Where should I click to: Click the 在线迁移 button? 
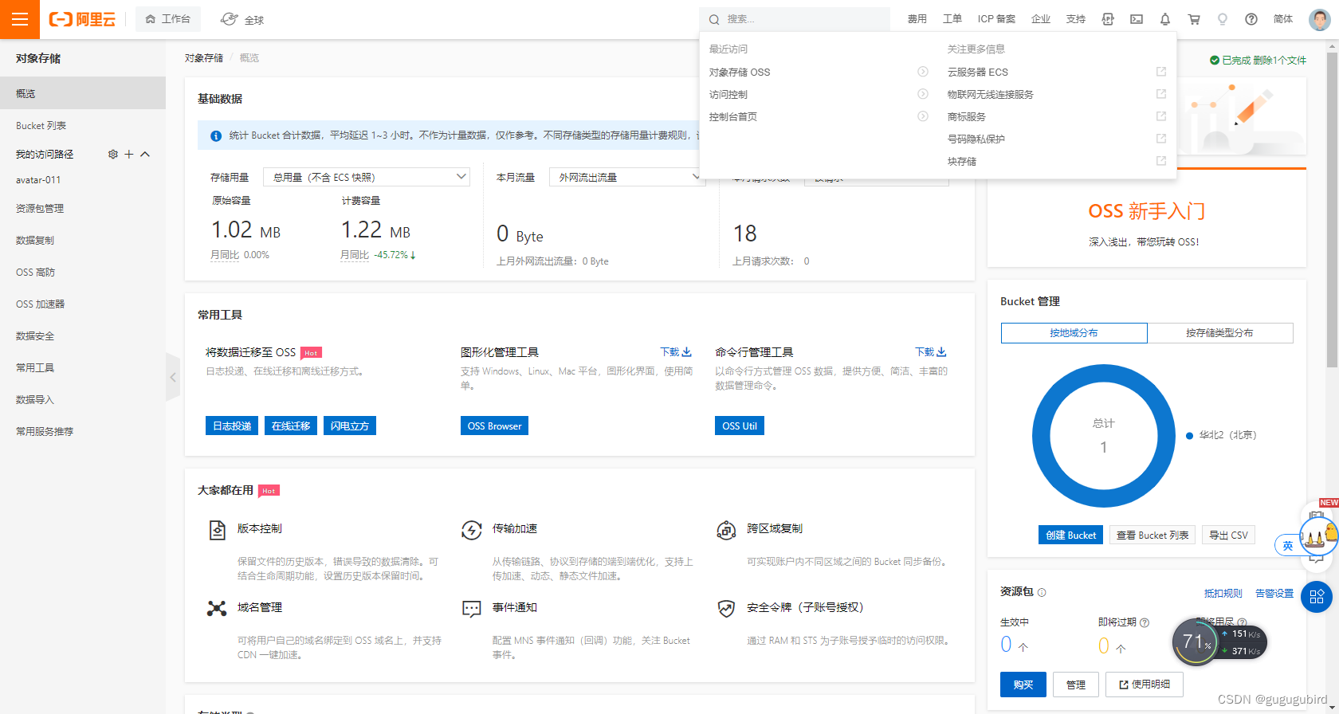pyautogui.click(x=291, y=426)
